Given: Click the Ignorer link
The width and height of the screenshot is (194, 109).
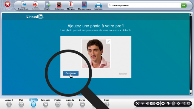Looking at the screenshot, I should tap(123, 74).
